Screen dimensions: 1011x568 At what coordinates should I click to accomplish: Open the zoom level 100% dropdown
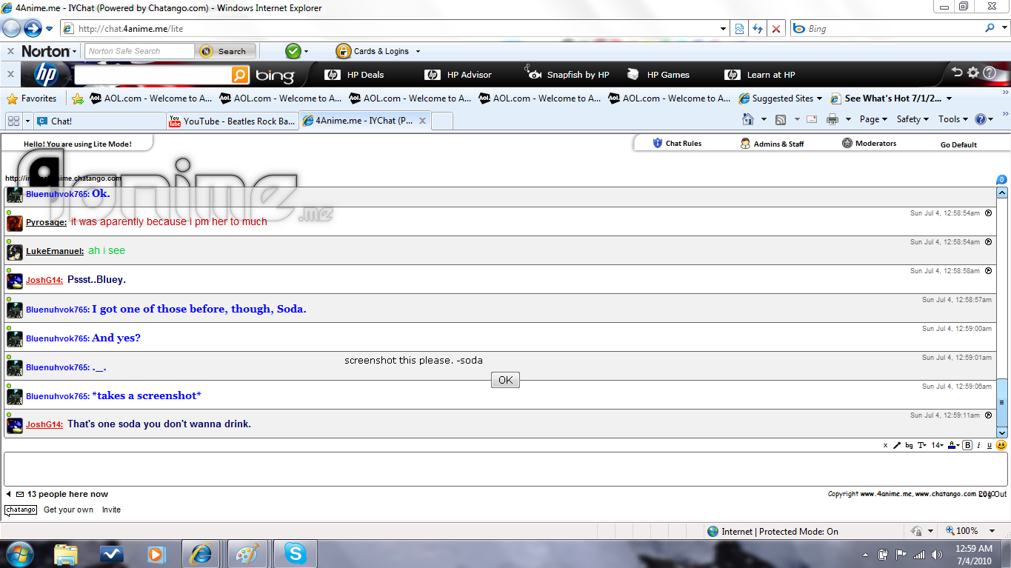(972, 531)
